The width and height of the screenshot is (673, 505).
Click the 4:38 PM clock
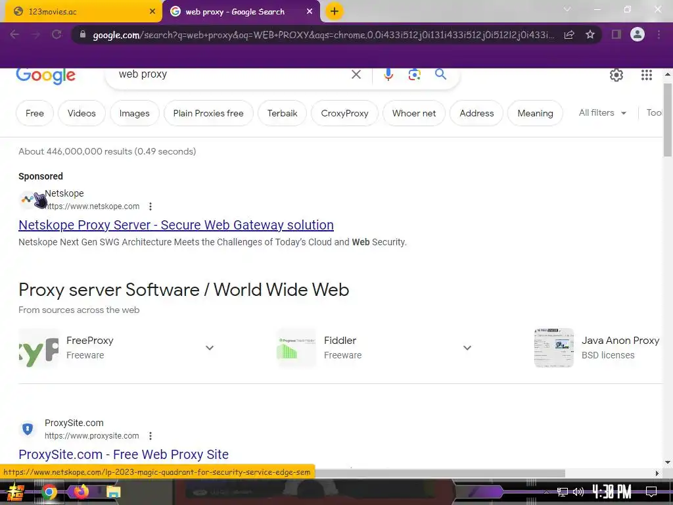[x=612, y=492]
